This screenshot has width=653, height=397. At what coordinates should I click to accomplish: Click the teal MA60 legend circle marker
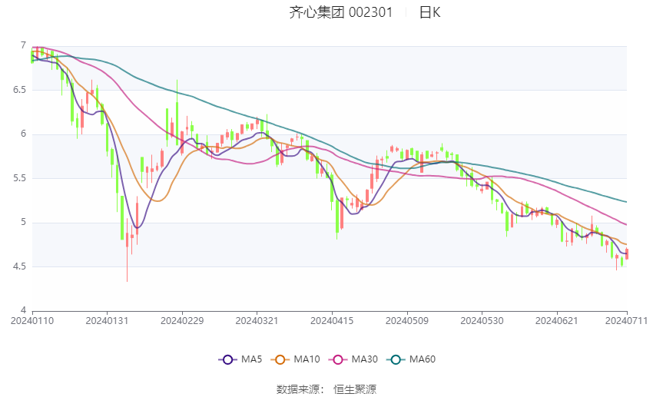[396, 359]
